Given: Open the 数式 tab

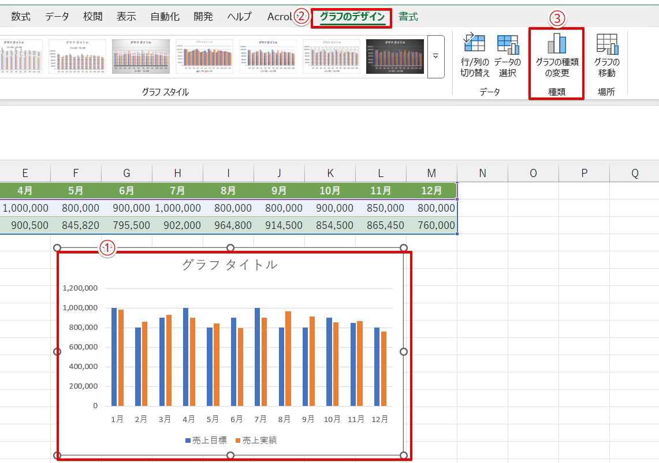Looking at the screenshot, I should pos(21,17).
